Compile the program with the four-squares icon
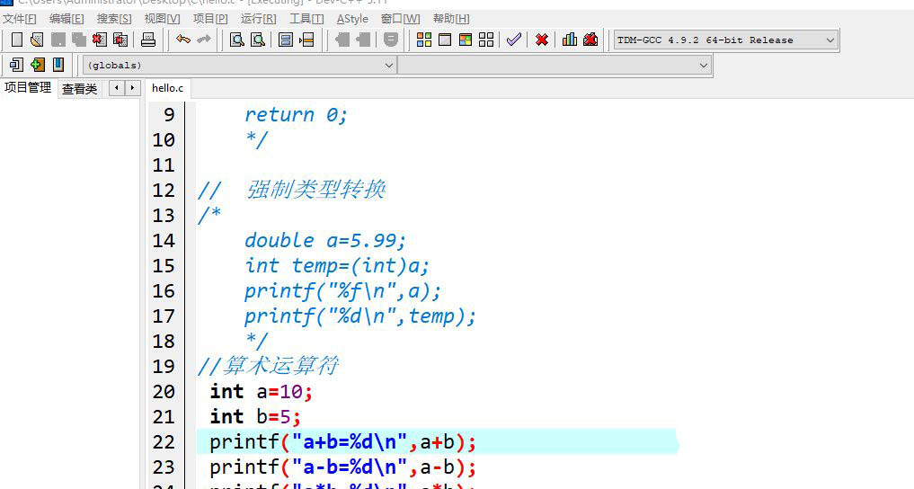This screenshot has height=489, width=914. tap(424, 40)
